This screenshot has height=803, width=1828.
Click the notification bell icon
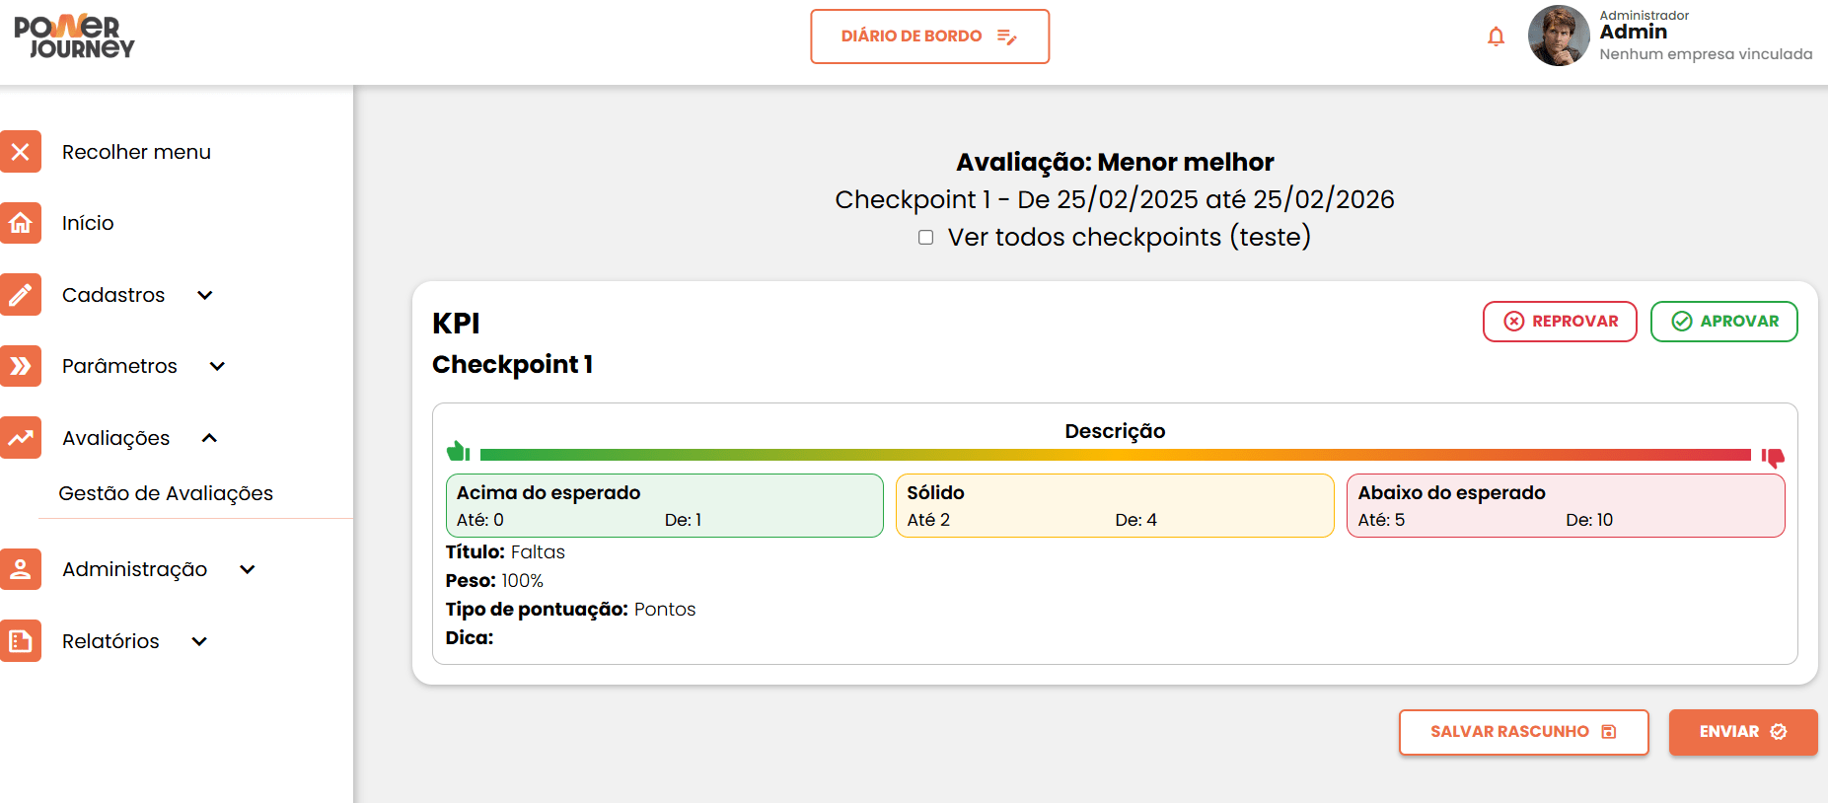coord(1496,36)
